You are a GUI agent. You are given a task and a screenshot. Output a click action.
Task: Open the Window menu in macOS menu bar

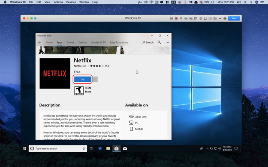[x=84, y=2]
